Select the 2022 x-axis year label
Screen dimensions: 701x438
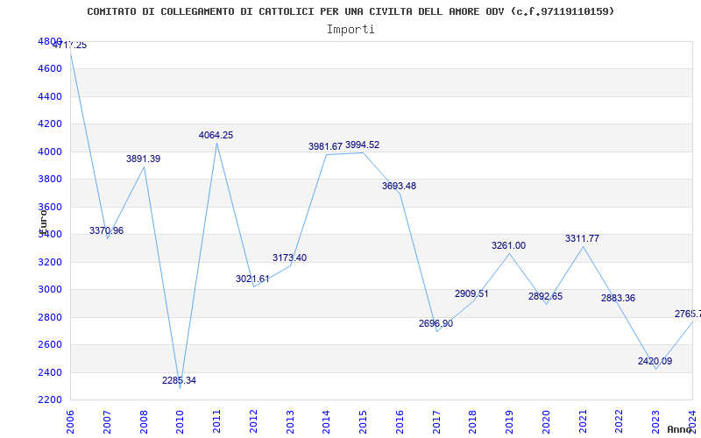pyautogui.click(x=620, y=421)
